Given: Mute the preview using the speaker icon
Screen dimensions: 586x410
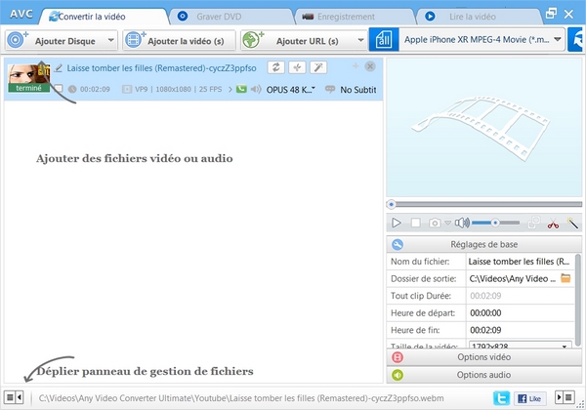Looking at the screenshot, I should tap(462, 223).
